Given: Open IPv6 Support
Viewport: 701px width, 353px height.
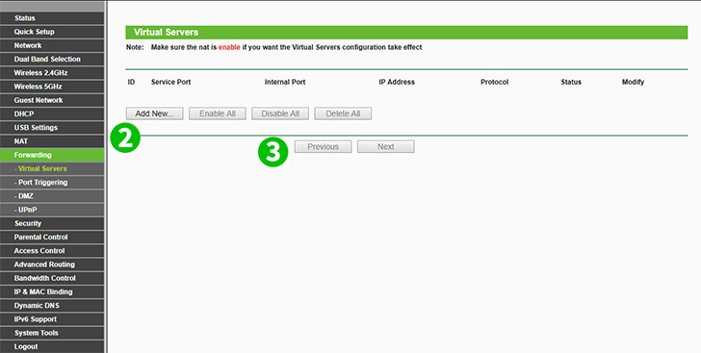Looking at the screenshot, I should [52, 319].
